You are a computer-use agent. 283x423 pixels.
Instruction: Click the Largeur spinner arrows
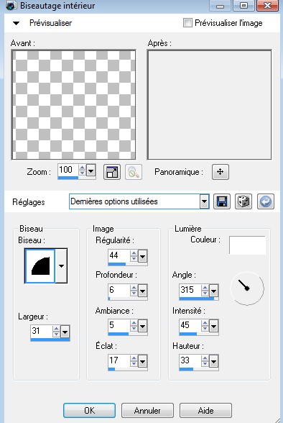[x=56, y=332]
